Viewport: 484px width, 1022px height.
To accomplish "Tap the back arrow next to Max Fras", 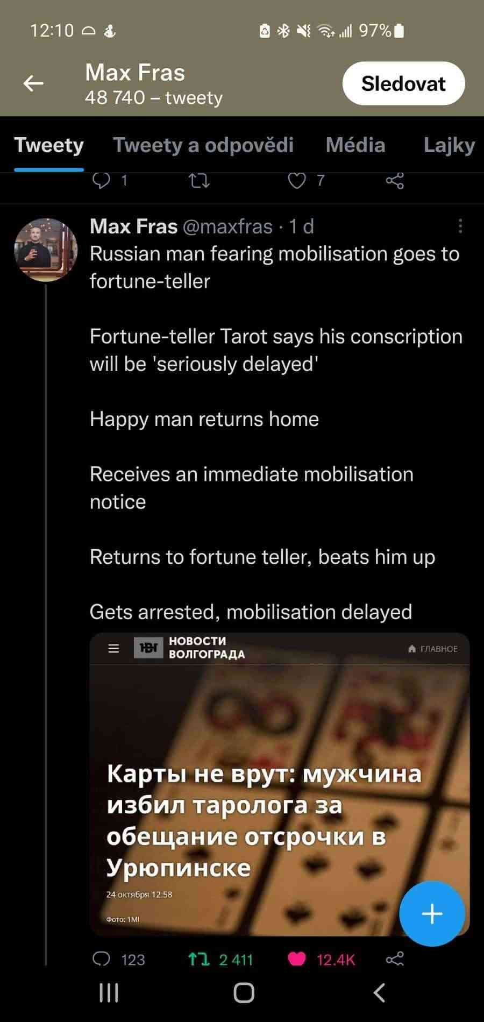I will 33,83.
